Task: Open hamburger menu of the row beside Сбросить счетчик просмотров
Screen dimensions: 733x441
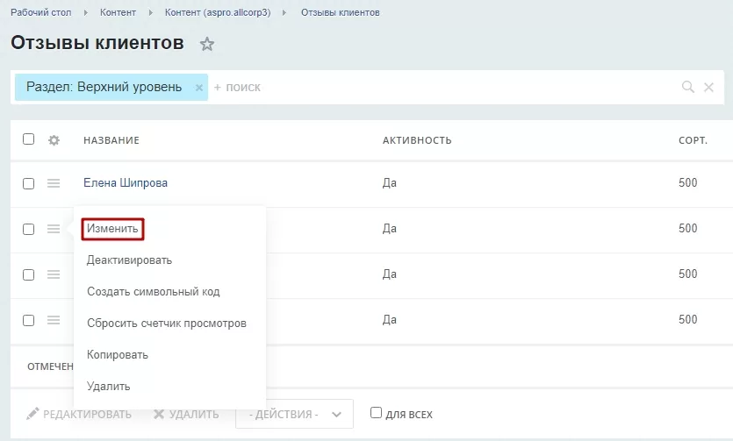Action: (54, 320)
